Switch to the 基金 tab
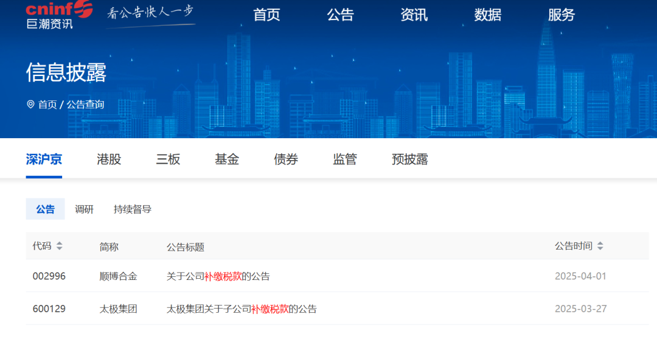Image resolution: width=657 pixels, height=339 pixels. pyautogui.click(x=227, y=159)
